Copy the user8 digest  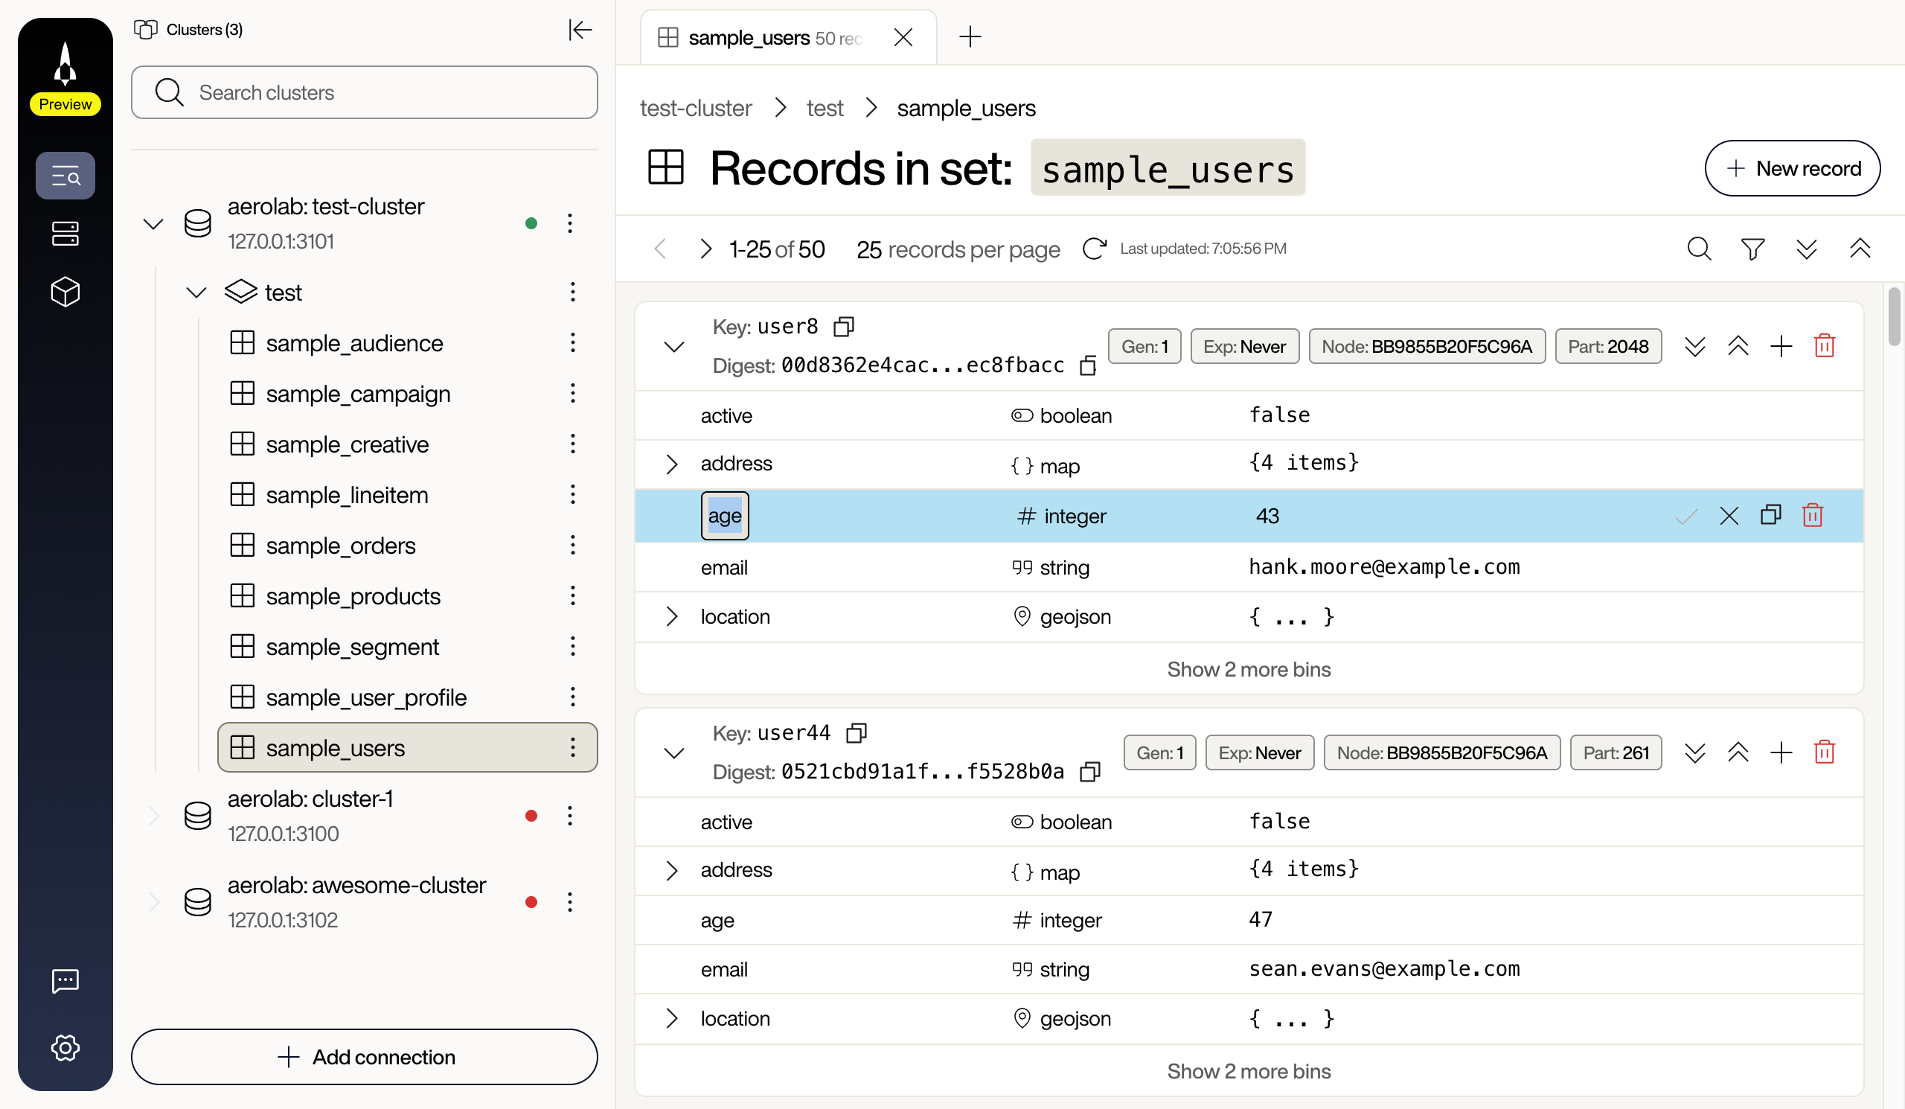point(1088,366)
